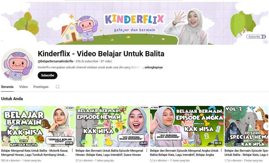
Task: Open the Vol. 2 Special Hewan thumbnail
Action: click(x=246, y=127)
